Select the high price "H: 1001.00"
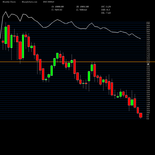155x155 pixels. [82, 7]
